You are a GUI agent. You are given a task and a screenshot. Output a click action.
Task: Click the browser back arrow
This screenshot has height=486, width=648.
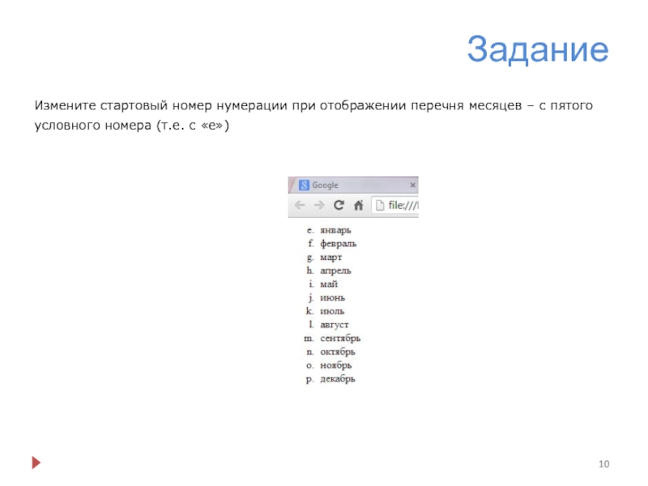[x=300, y=205]
